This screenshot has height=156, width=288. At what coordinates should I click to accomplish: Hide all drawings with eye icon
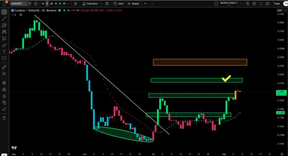click(x=4, y=103)
